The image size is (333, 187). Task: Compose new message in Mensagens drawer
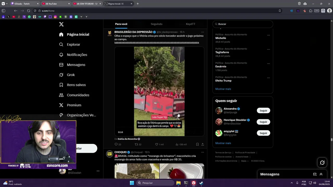(315, 174)
